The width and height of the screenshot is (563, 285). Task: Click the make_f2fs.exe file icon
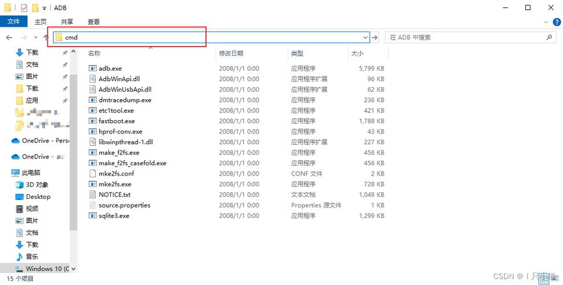92,153
